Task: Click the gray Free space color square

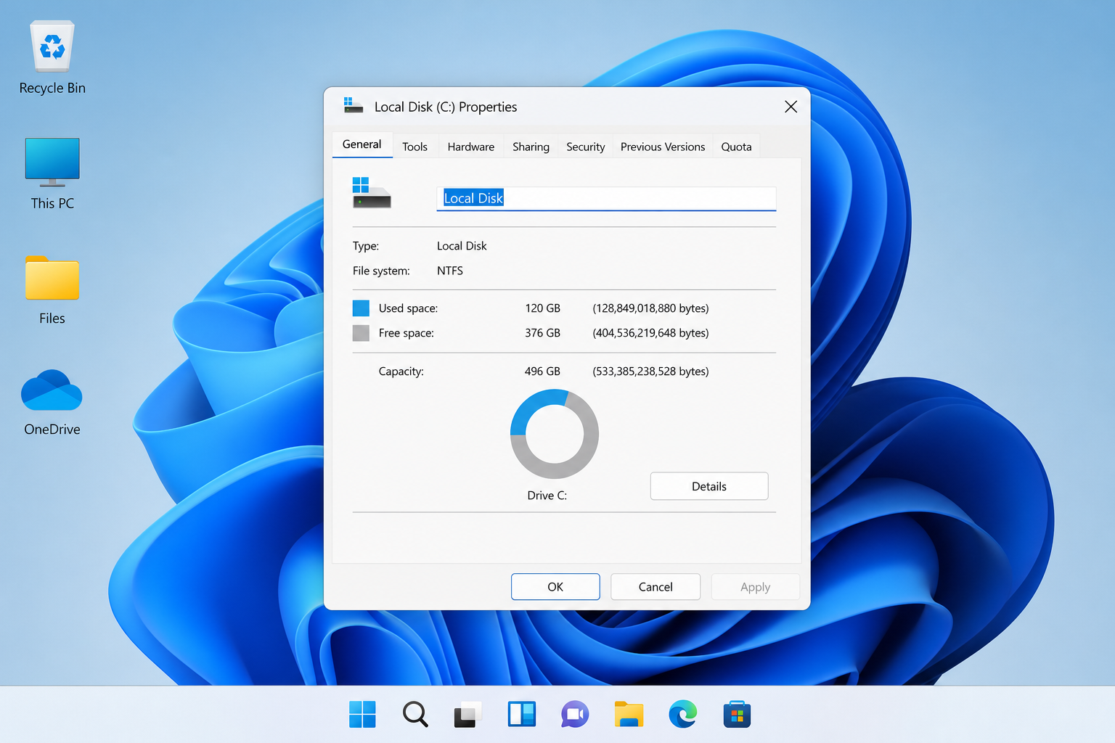Action: click(x=361, y=333)
